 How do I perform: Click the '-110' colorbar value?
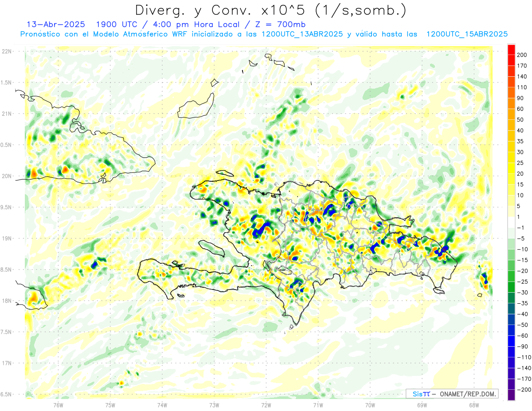tap(524, 357)
